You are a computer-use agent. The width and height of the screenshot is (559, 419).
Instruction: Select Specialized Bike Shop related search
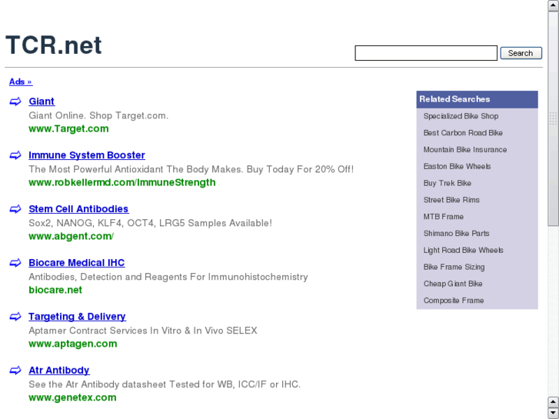461,116
